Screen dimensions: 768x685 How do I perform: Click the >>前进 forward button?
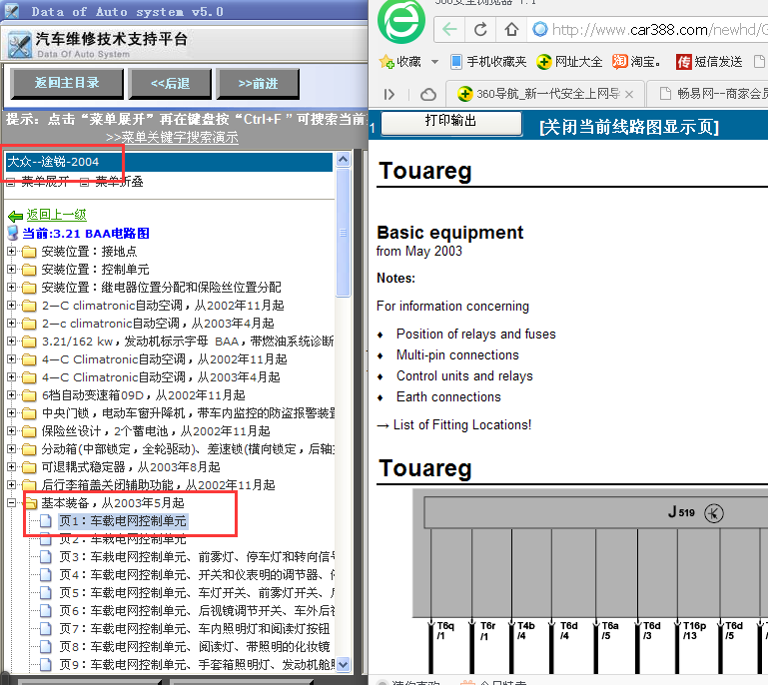pos(258,84)
